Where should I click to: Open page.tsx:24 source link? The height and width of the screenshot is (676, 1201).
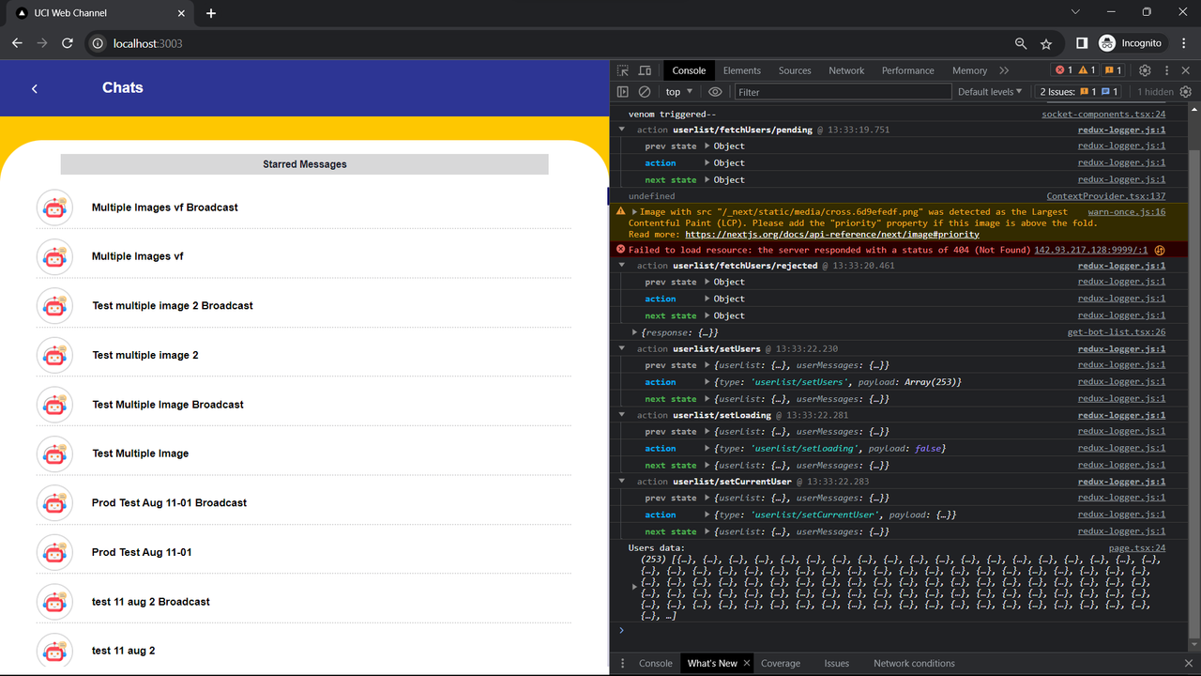click(x=1137, y=548)
